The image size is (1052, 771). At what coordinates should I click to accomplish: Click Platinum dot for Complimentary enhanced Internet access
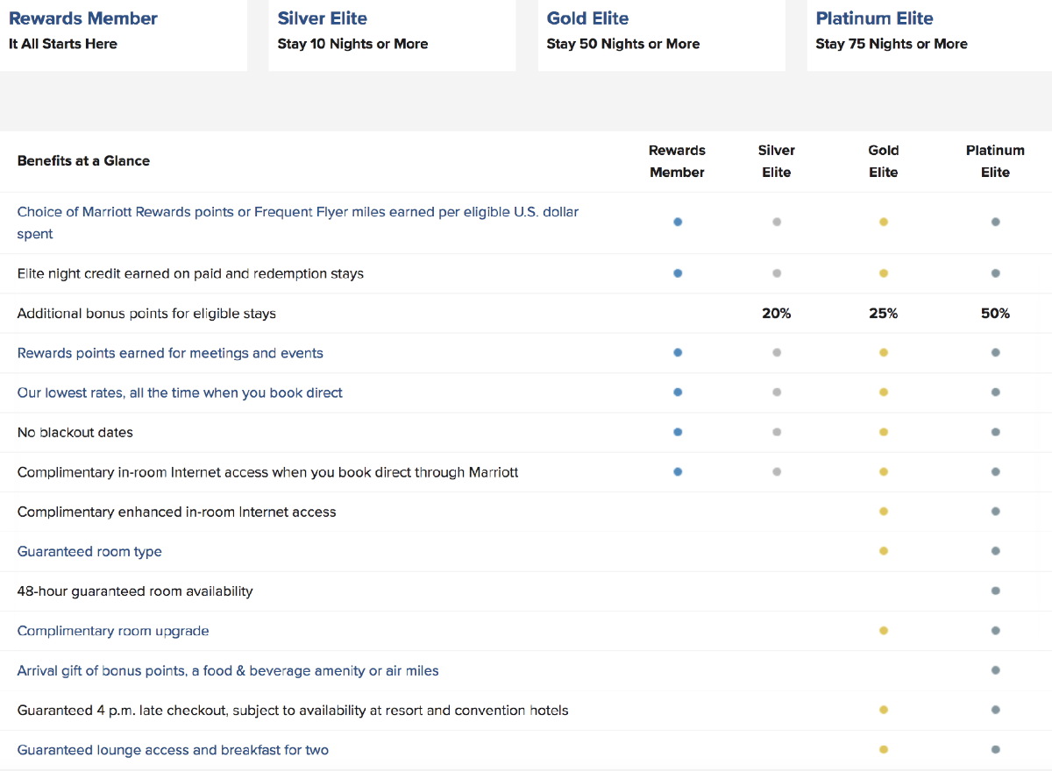click(x=996, y=512)
